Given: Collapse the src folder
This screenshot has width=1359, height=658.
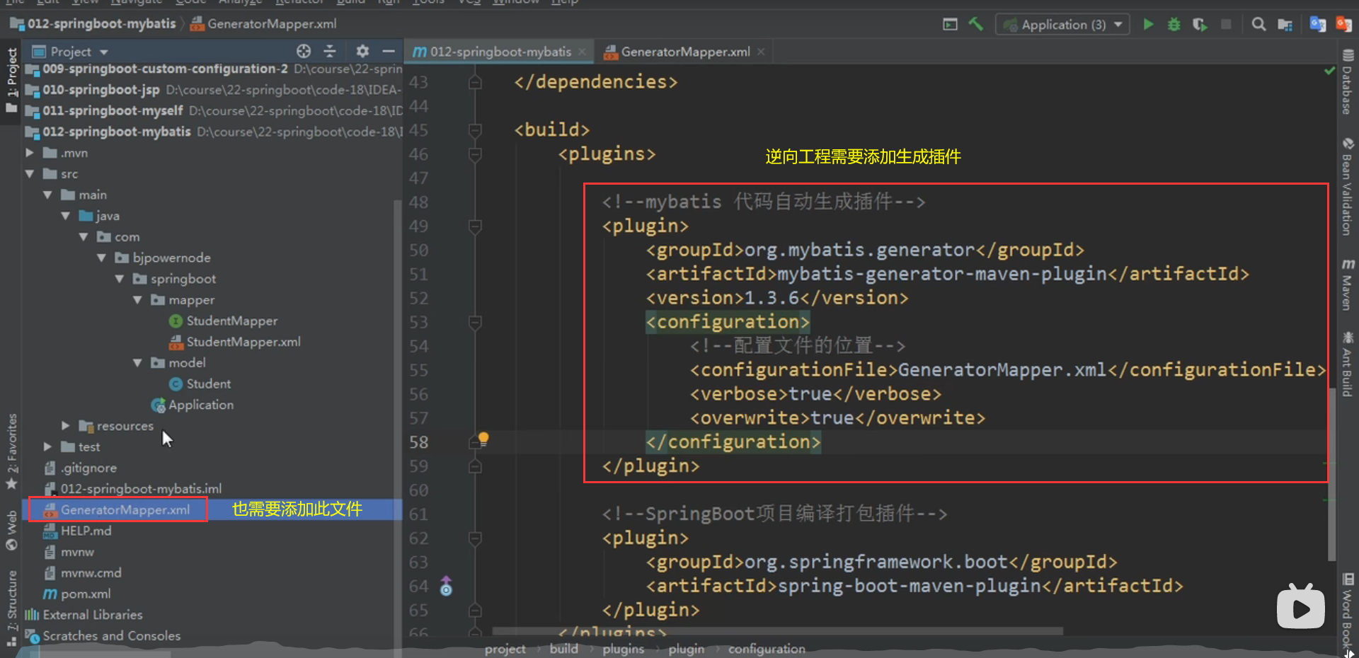Looking at the screenshot, I should (30, 174).
